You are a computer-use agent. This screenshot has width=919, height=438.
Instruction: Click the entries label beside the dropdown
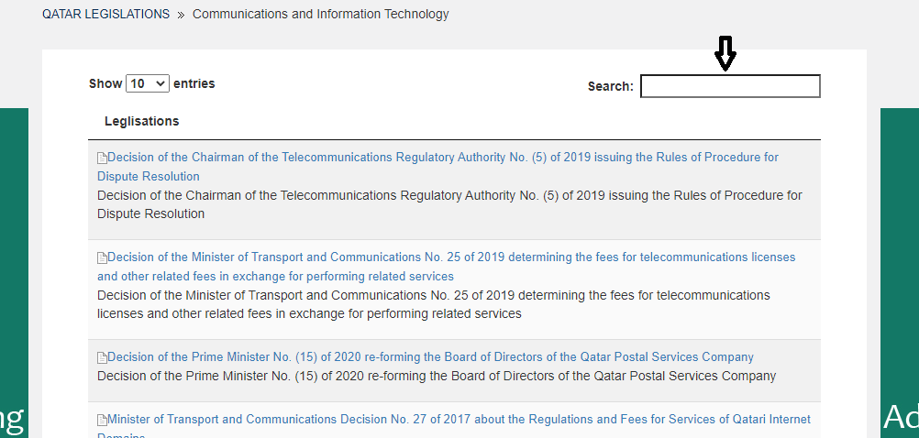[x=194, y=83]
